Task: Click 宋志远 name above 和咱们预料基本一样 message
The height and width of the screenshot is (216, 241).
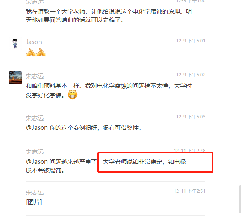Action: click(x=35, y=76)
